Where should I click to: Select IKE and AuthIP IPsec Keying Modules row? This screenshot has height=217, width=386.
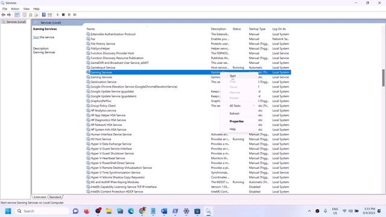[x=188, y=182]
